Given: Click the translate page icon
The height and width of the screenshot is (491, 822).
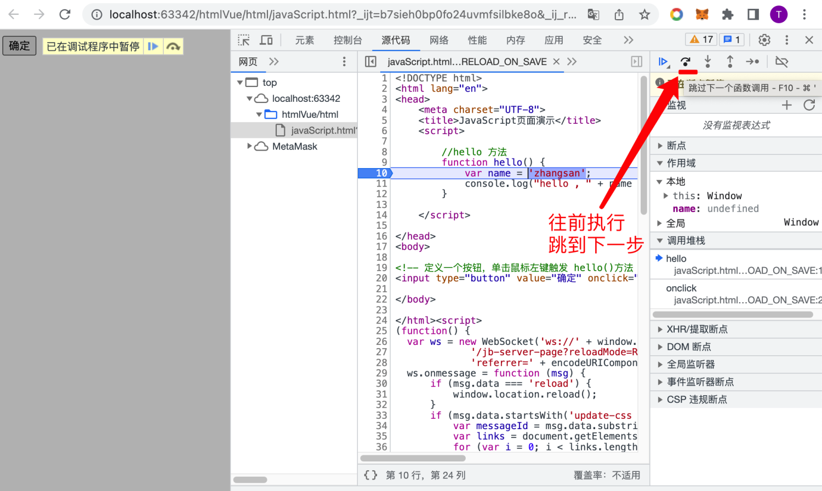Looking at the screenshot, I should [x=593, y=15].
